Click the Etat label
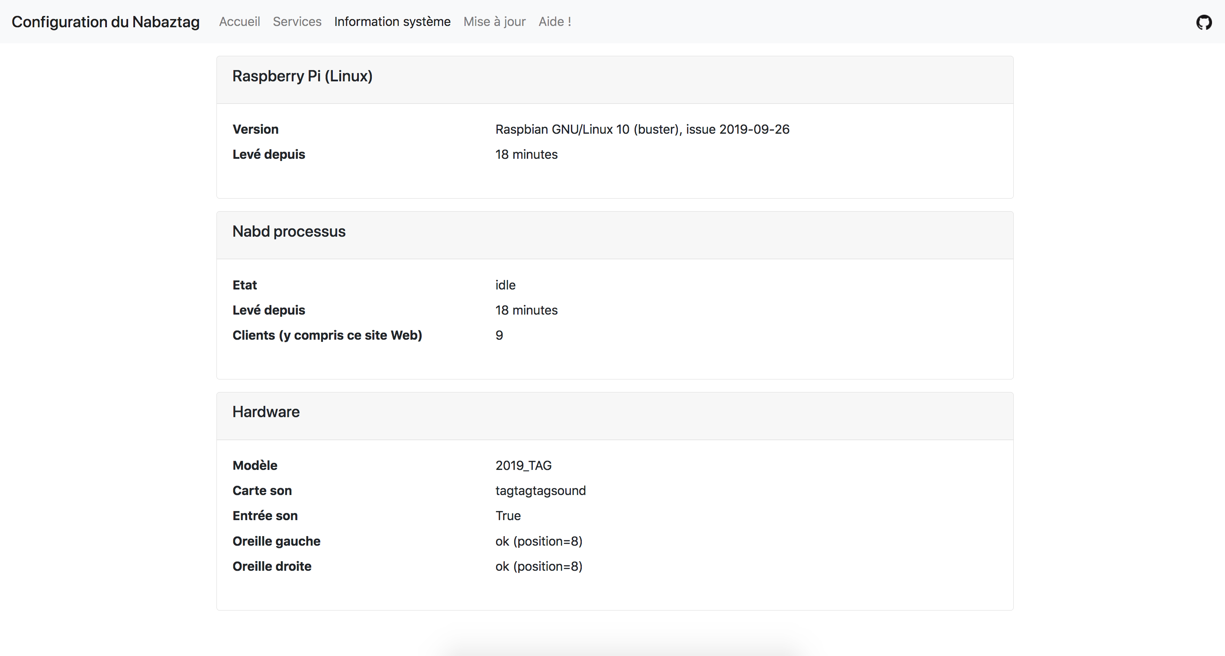 [245, 285]
